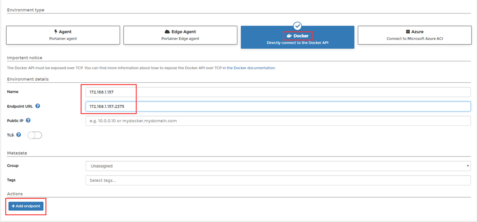Open the Tags selector
477x222 pixels.
pos(278,180)
